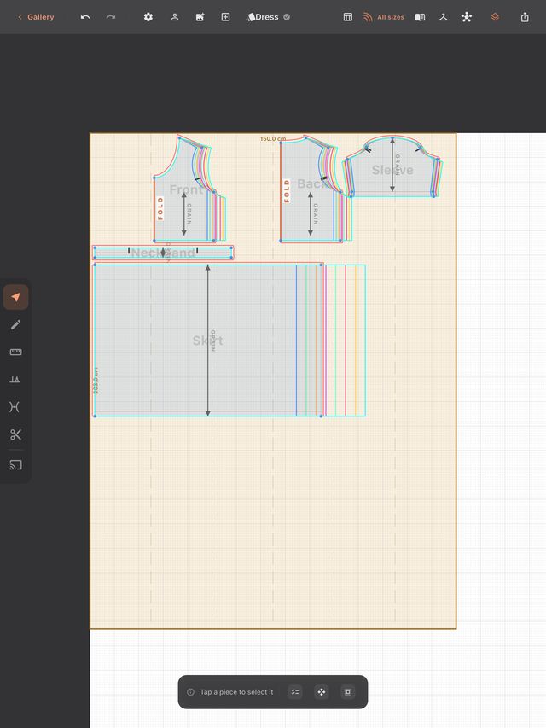Open the table layout icon
This screenshot has height=728, width=546.
[348, 17]
